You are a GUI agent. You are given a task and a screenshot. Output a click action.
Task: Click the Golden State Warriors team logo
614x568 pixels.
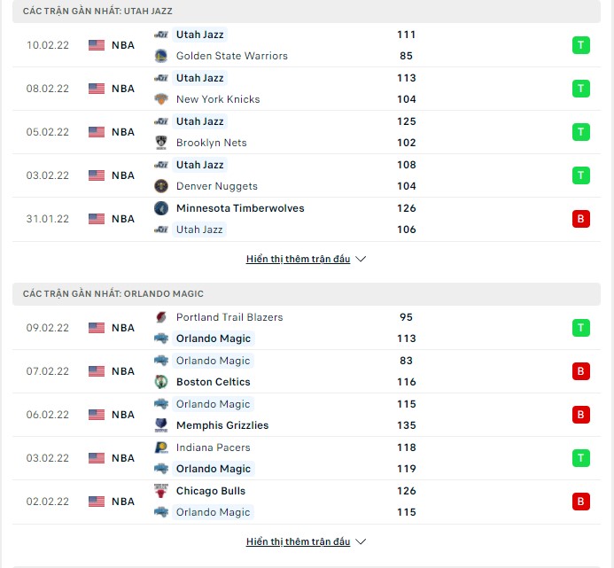pos(161,56)
